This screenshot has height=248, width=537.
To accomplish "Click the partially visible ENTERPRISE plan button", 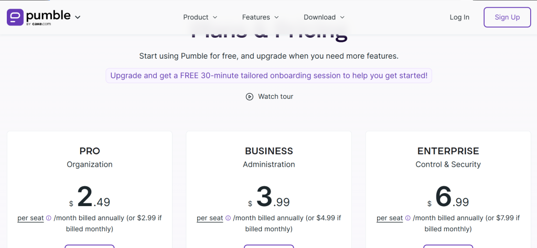I will 448,246.
